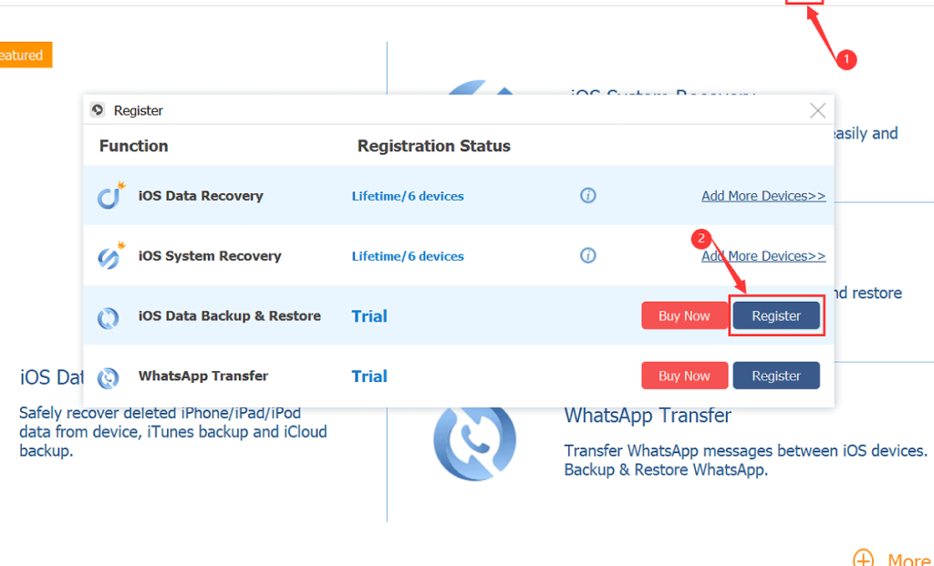
Task: Click Register for WhatsApp Transfer
Action: [776, 376]
